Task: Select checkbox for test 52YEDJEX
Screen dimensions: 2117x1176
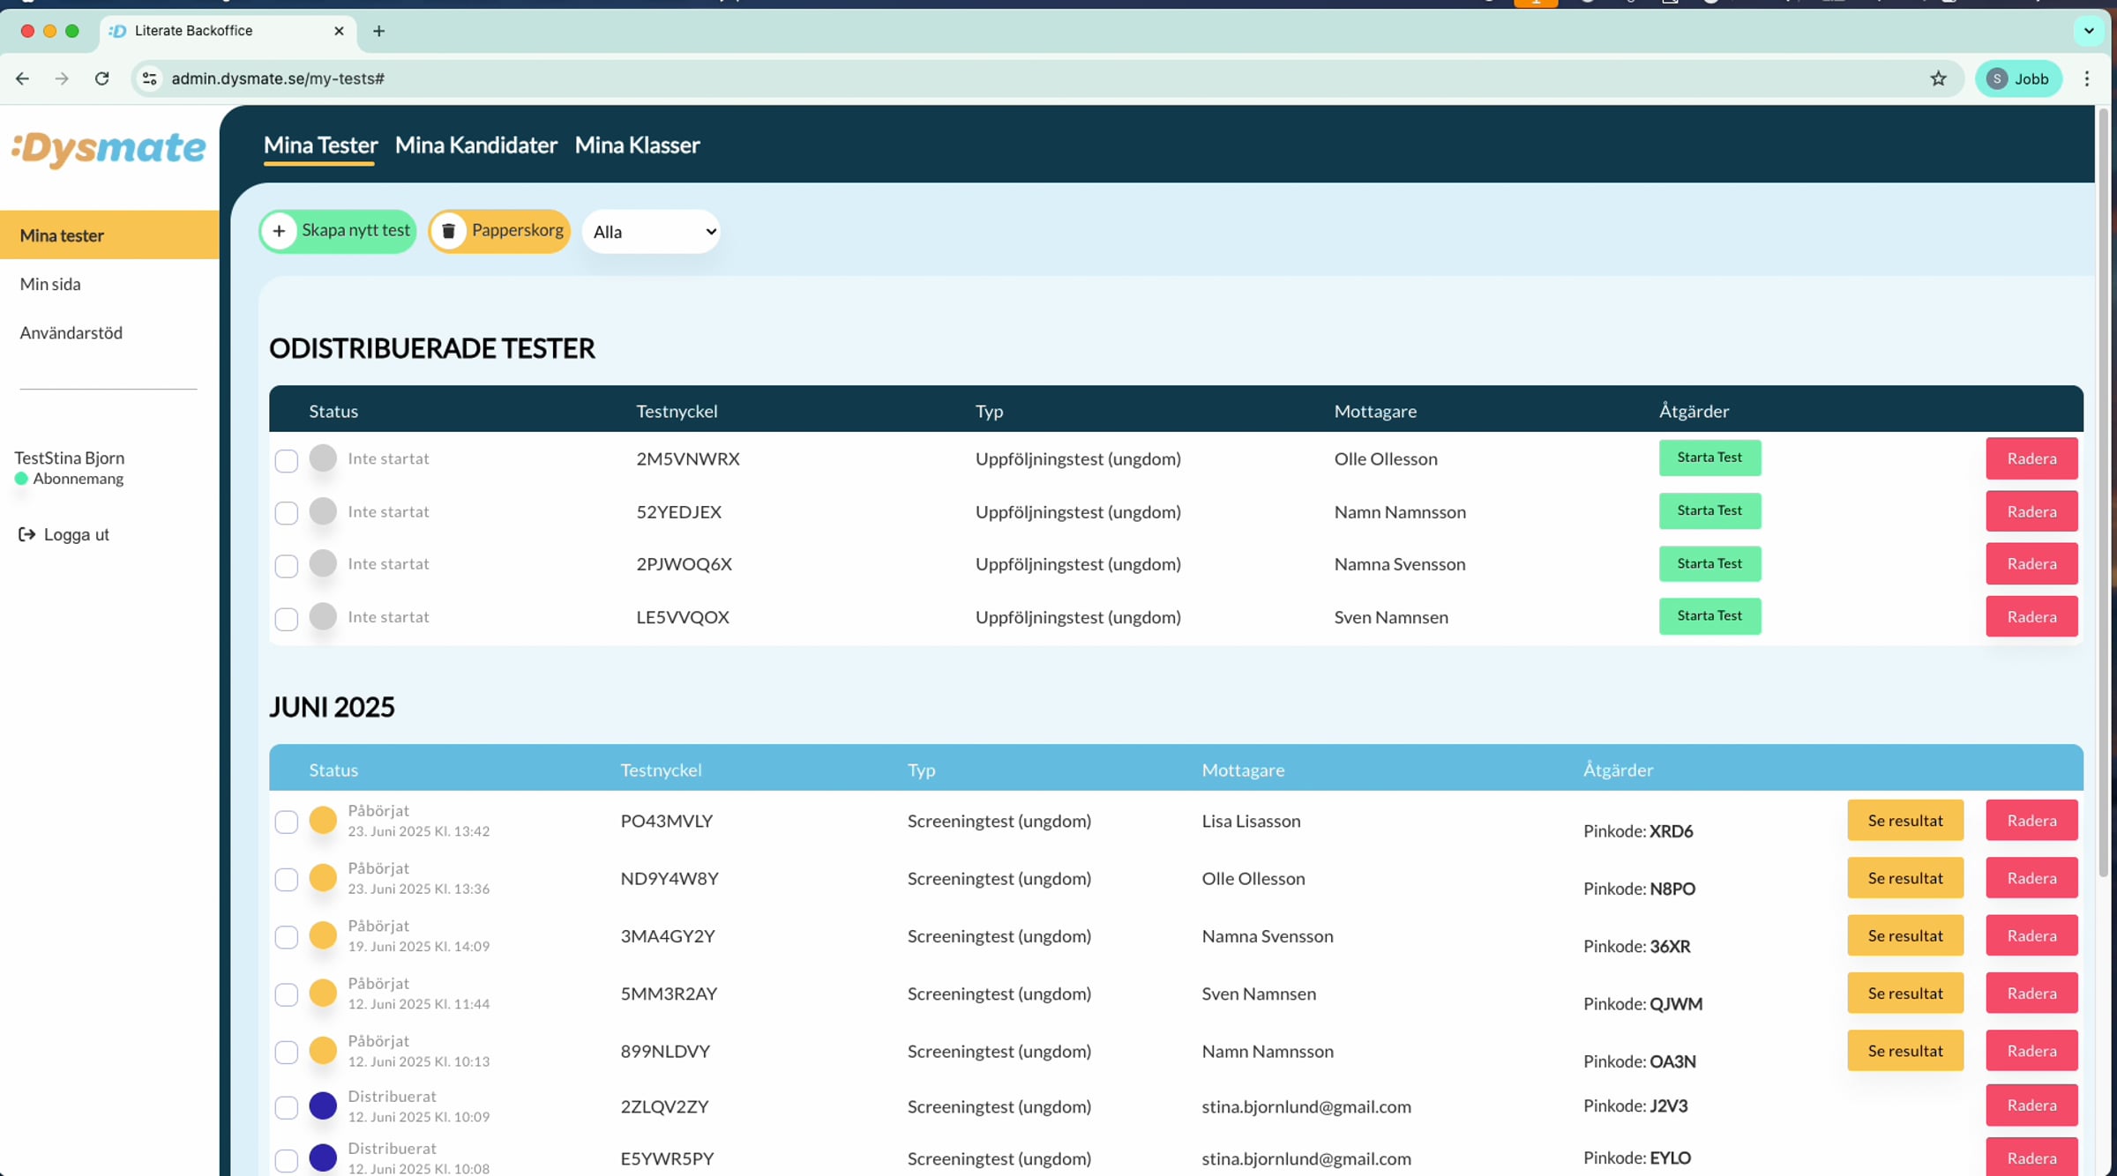Action: pos(287,513)
